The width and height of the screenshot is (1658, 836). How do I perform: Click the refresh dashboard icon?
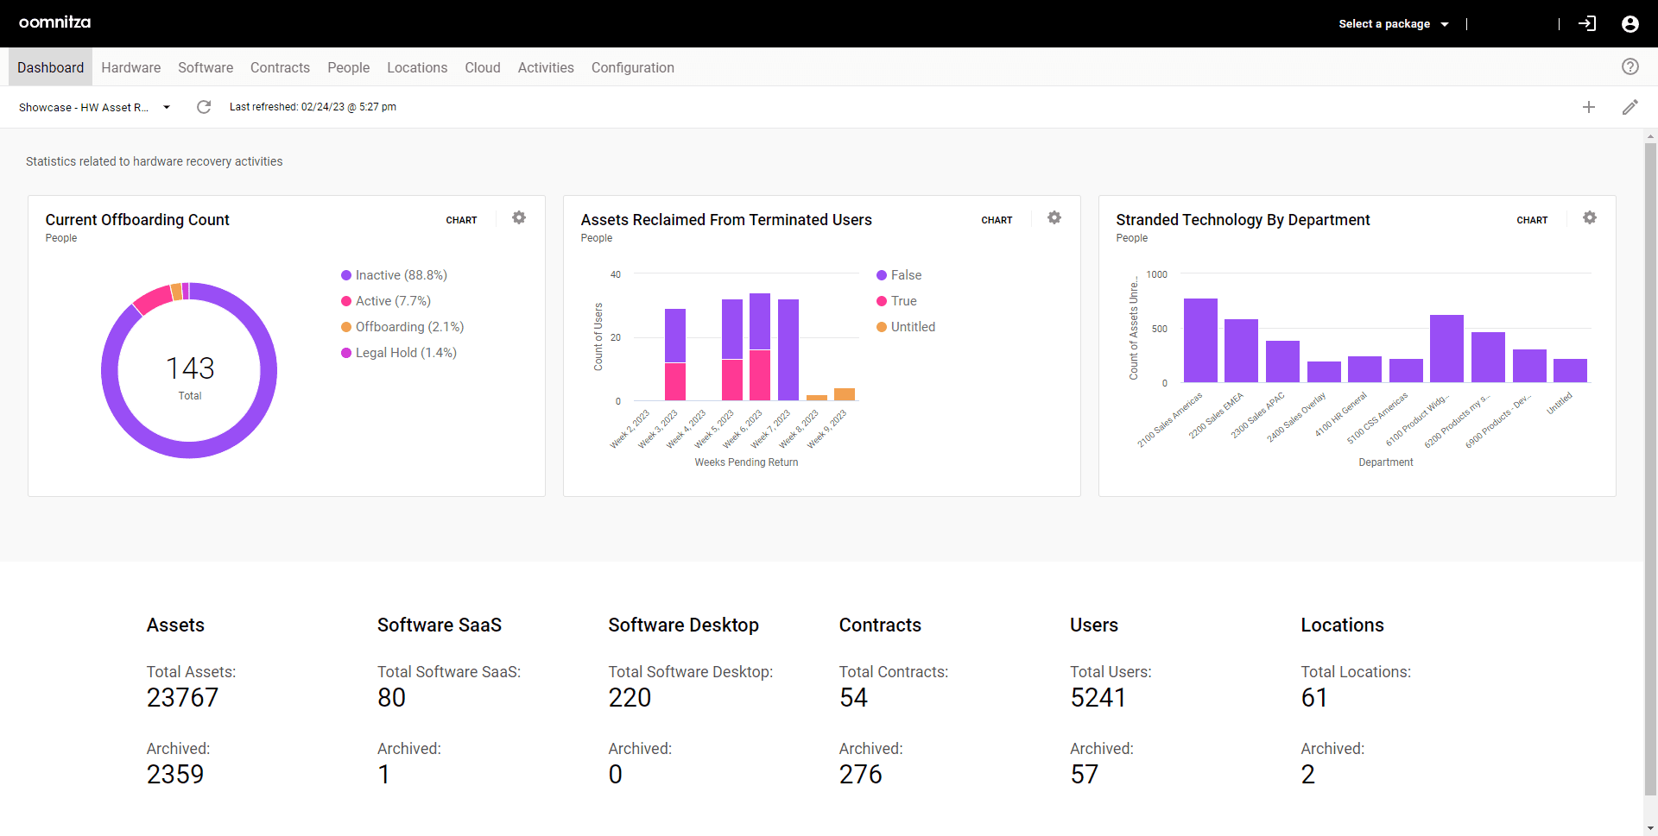click(x=204, y=107)
